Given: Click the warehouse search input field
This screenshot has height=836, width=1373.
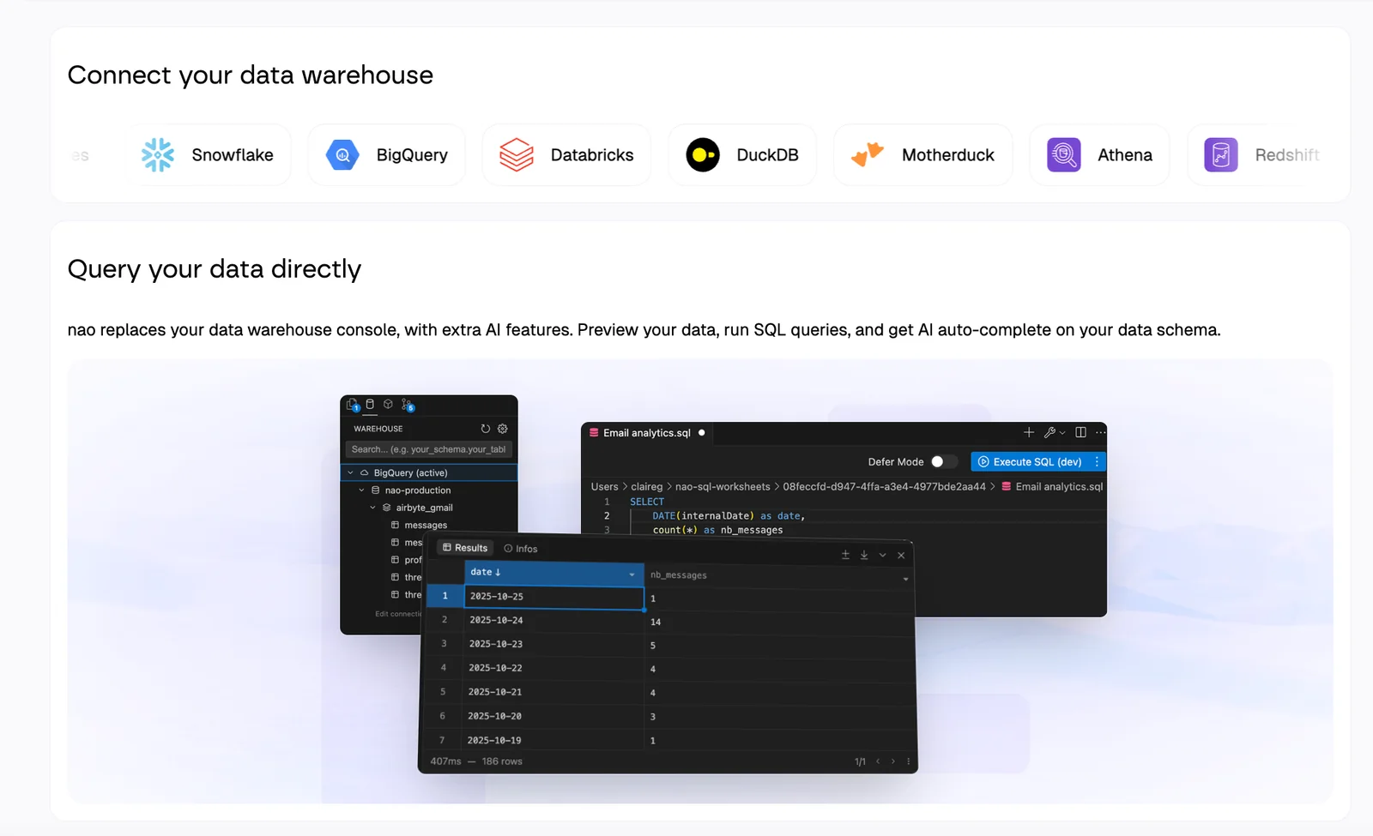Looking at the screenshot, I should 428,449.
